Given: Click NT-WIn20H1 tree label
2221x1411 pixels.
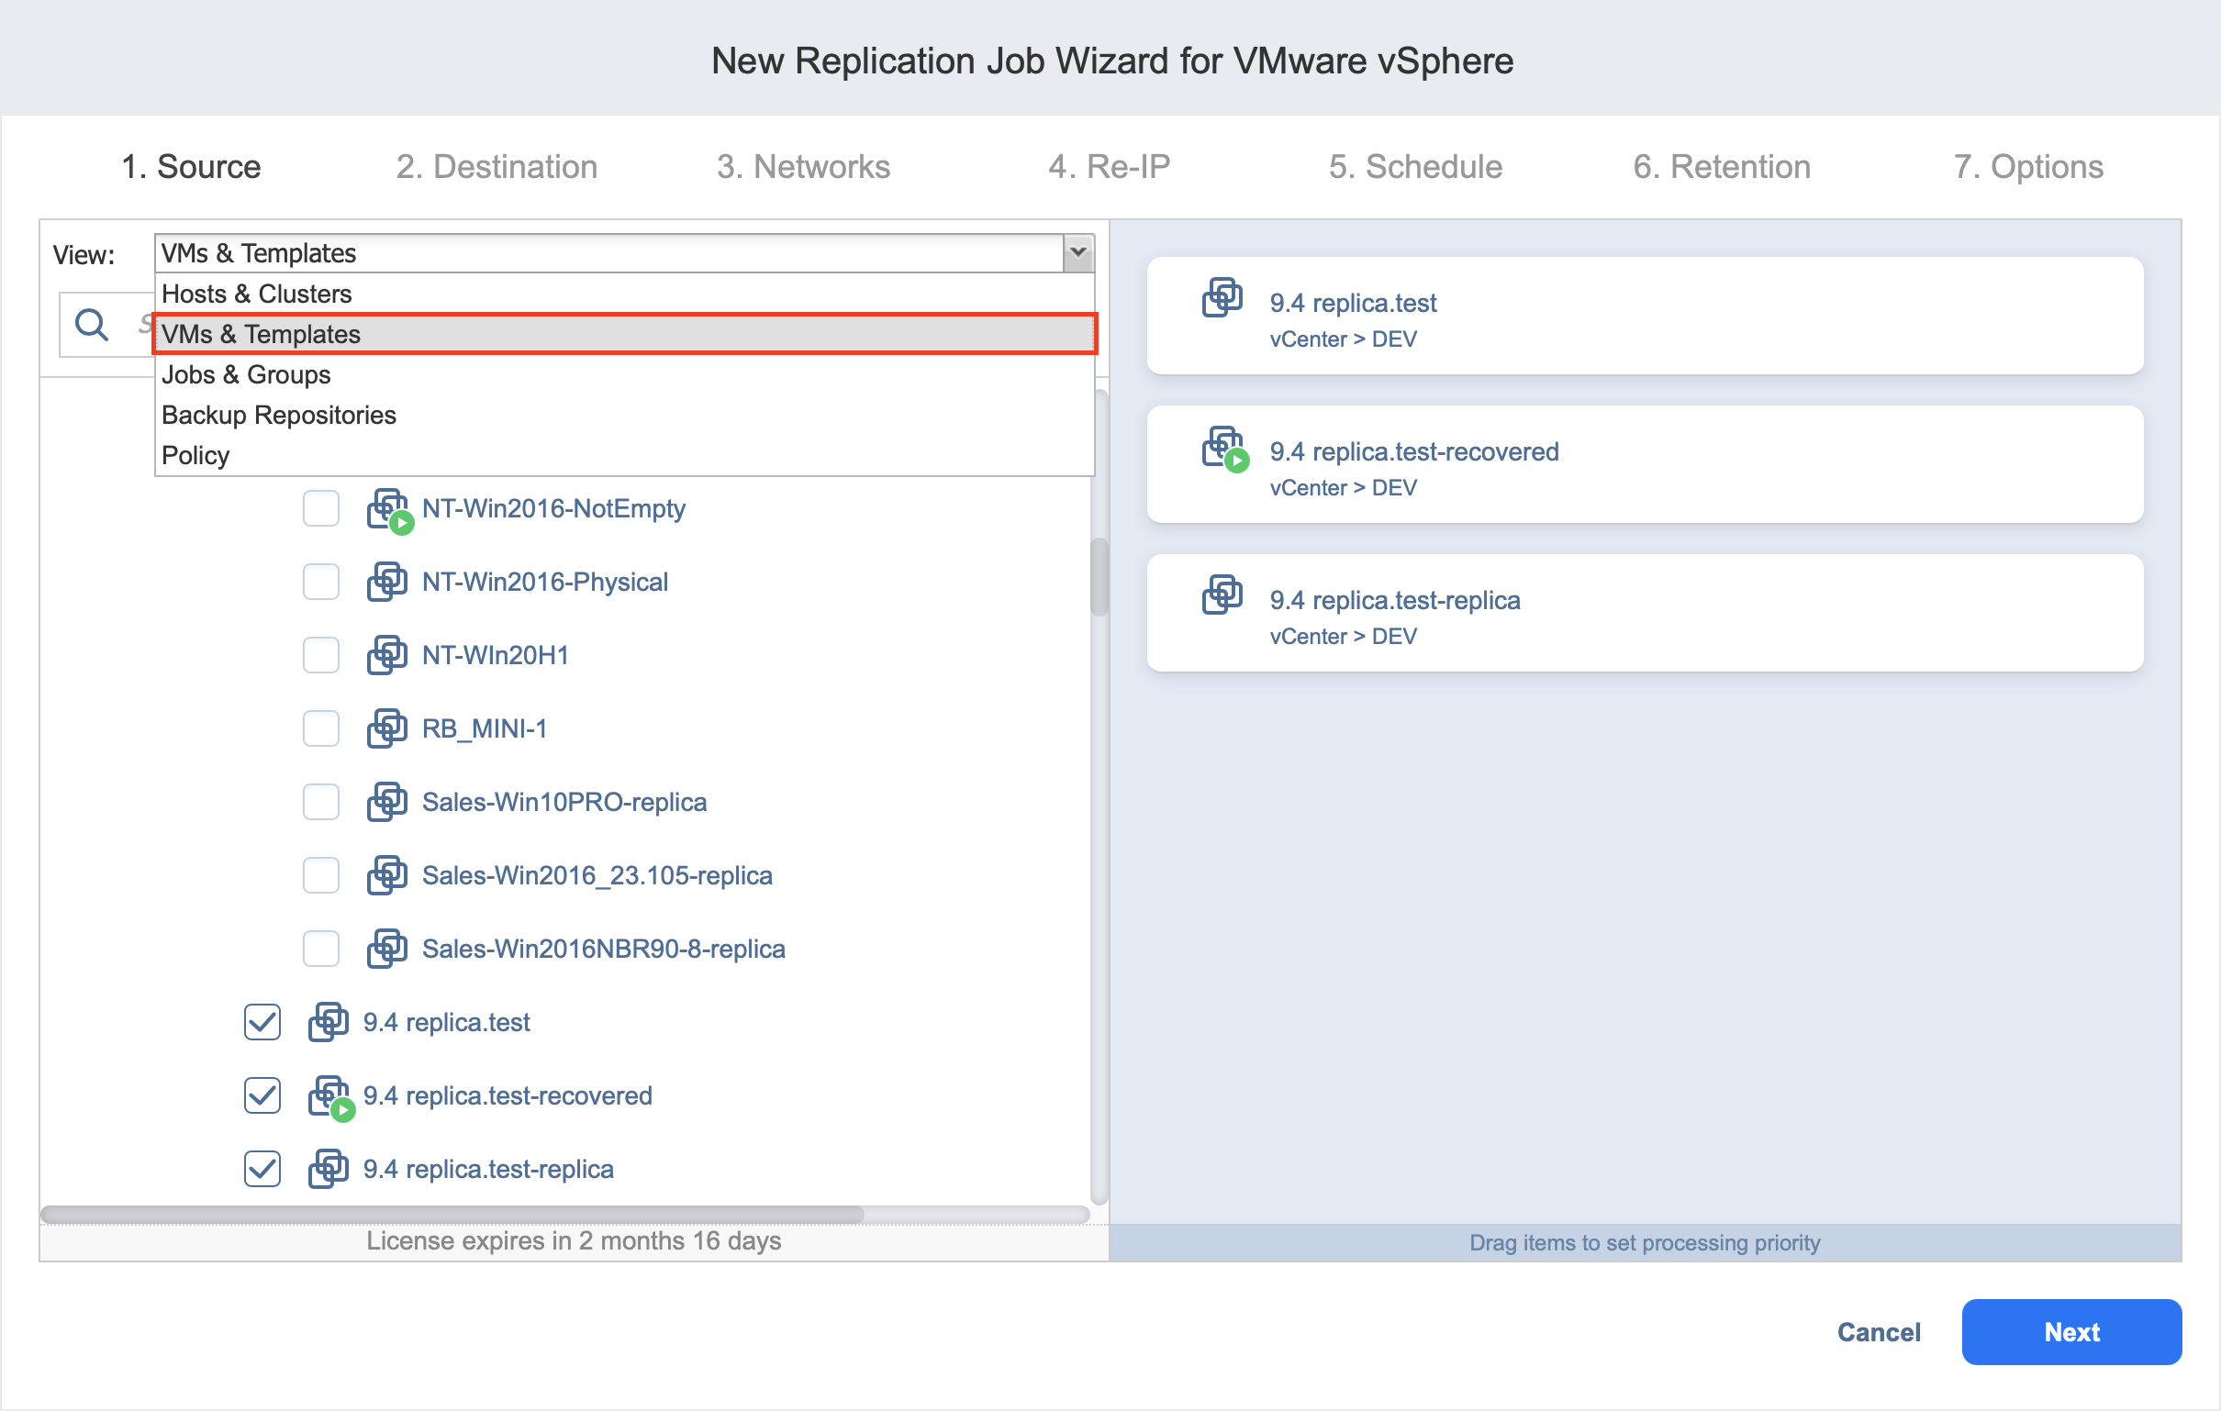Looking at the screenshot, I should point(496,656).
